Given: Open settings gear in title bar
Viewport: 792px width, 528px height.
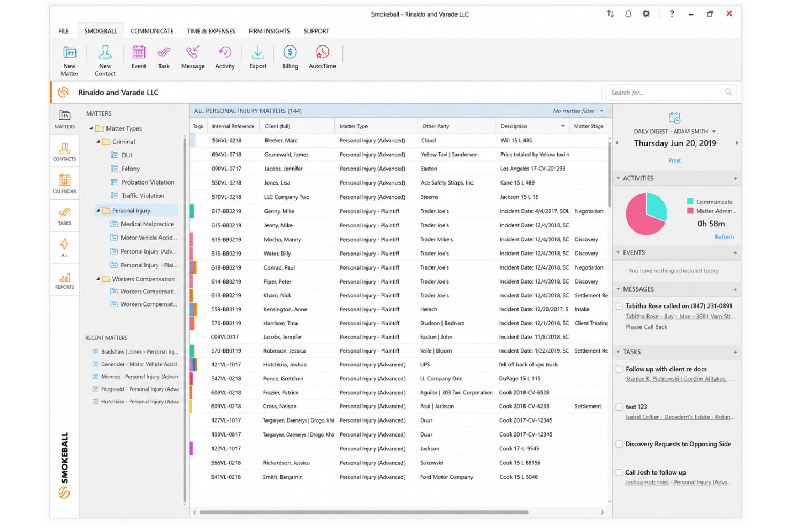Looking at the screenshot, I should click(646, 14).
